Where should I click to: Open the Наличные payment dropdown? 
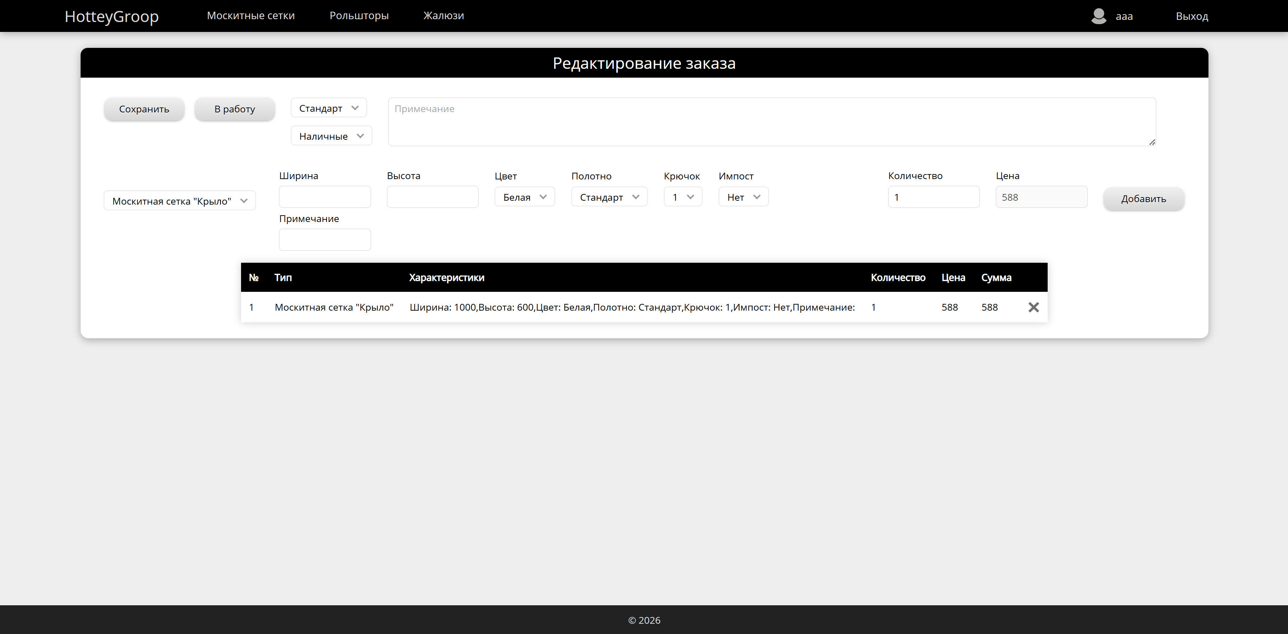pyautogui.click(x=332, y=136)
